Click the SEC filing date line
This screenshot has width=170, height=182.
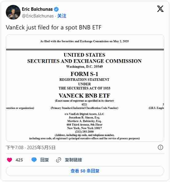click(84, 41)
